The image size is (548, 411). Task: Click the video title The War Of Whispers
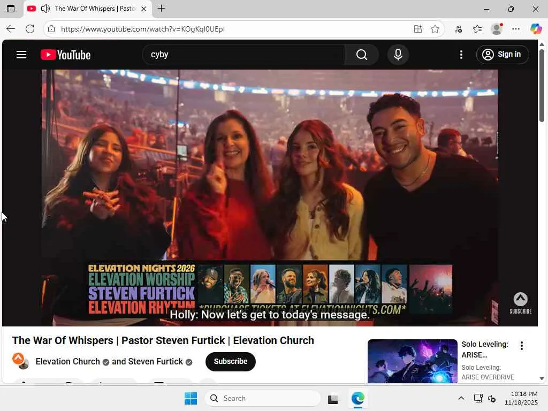tap(163, 341)
